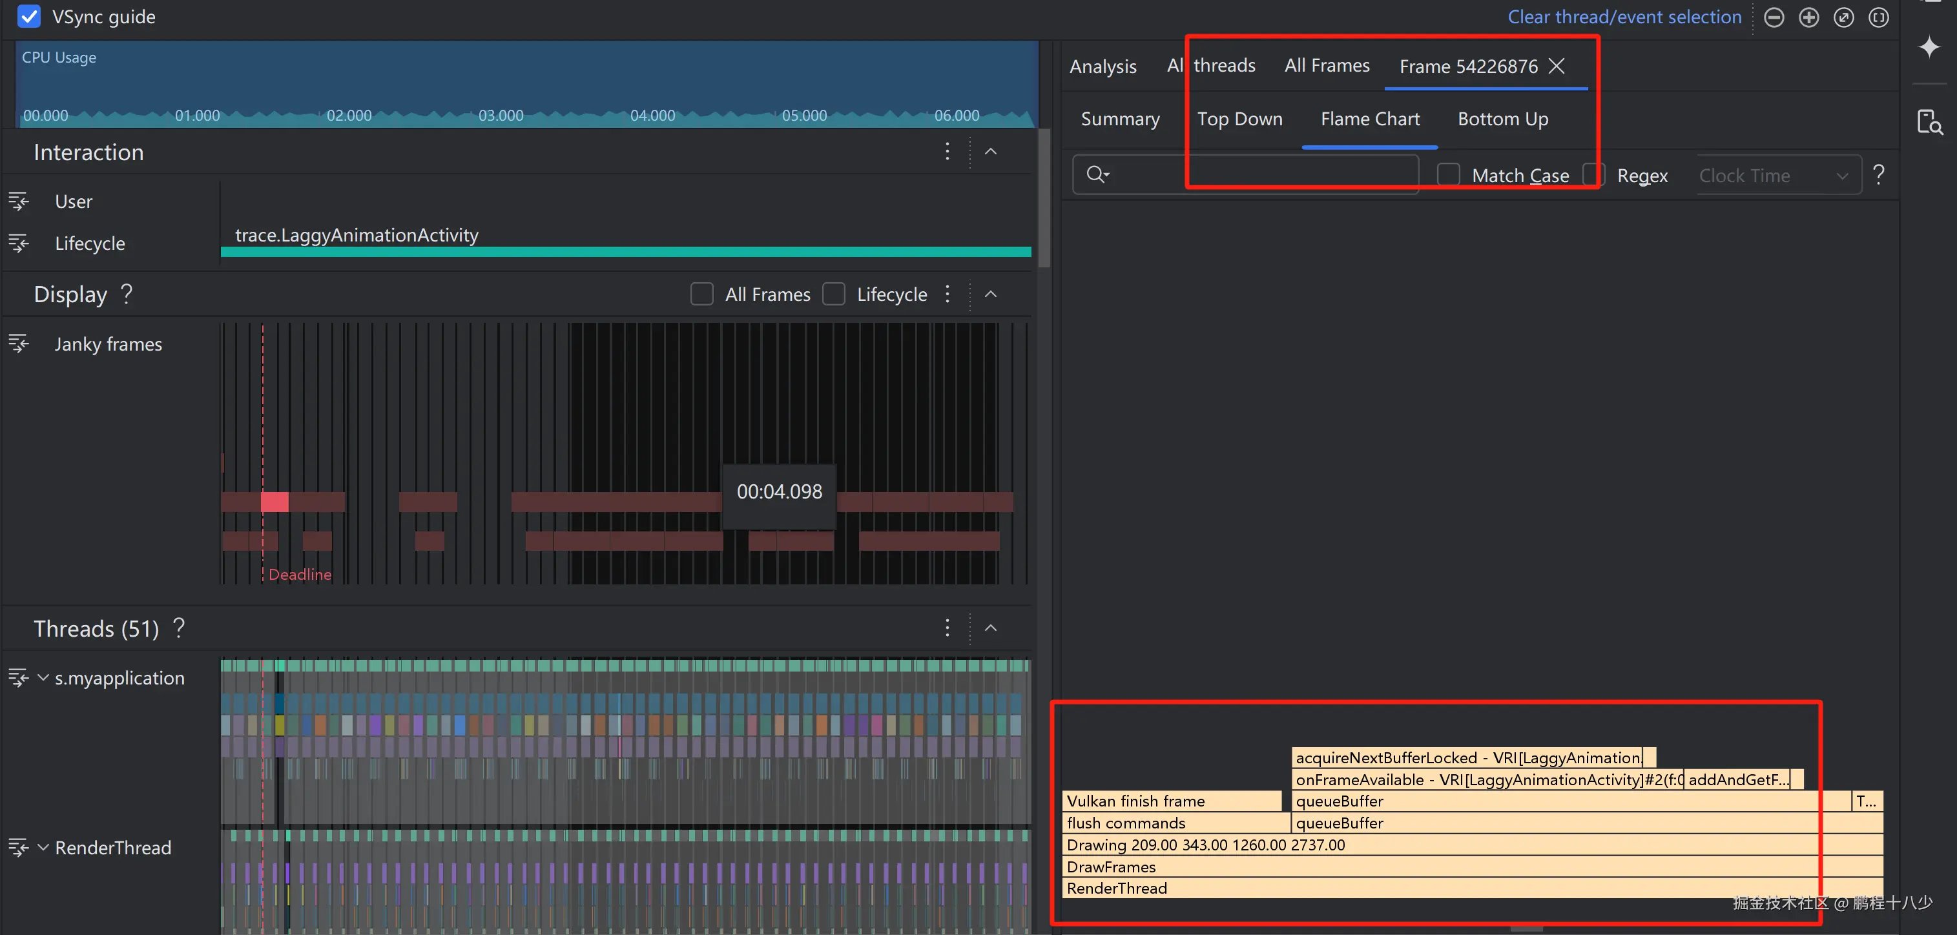Click the help icon beside Display
This screenshot has height=935, width=1957.
pyautogui.click(x=127, y=293)
